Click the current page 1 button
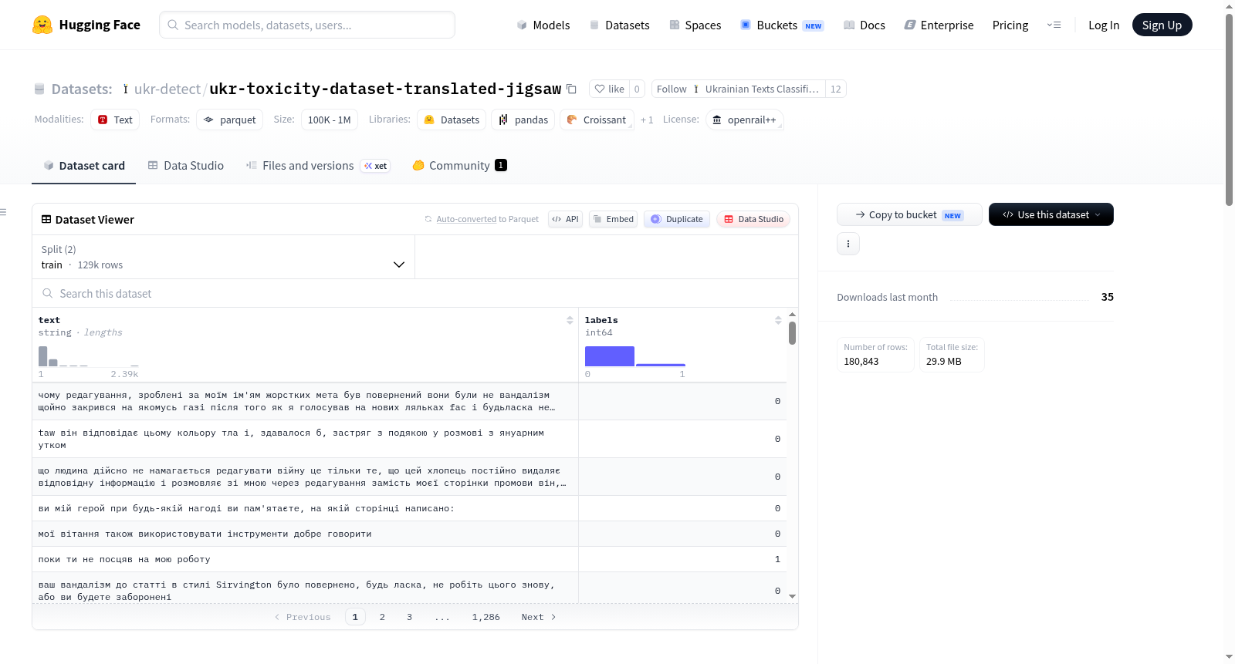The height and width of the screenshot is (664, 1235). pos(355,617)
